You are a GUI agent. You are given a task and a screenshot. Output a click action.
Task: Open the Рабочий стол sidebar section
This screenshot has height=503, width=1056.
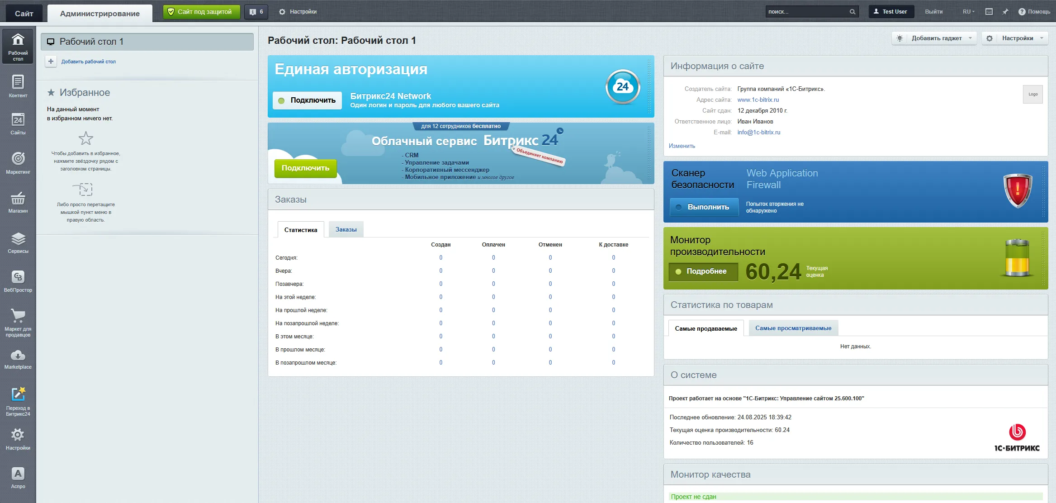(18, 47)
